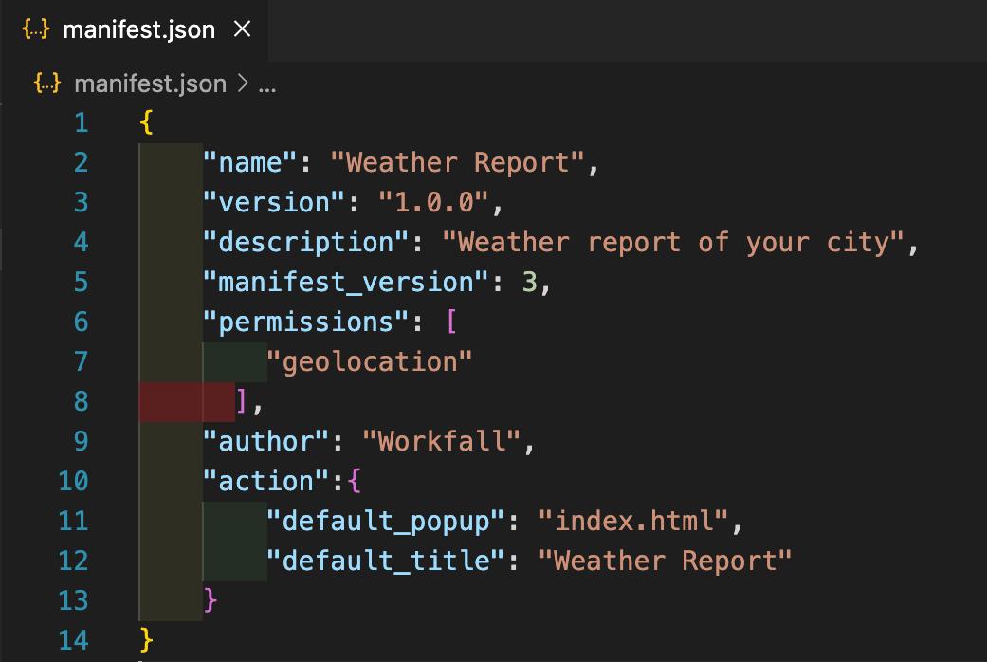The width and height of the screenshot is (987, 662).
Task: Click line number 1 in the gutter
Action: click(82, 122)
